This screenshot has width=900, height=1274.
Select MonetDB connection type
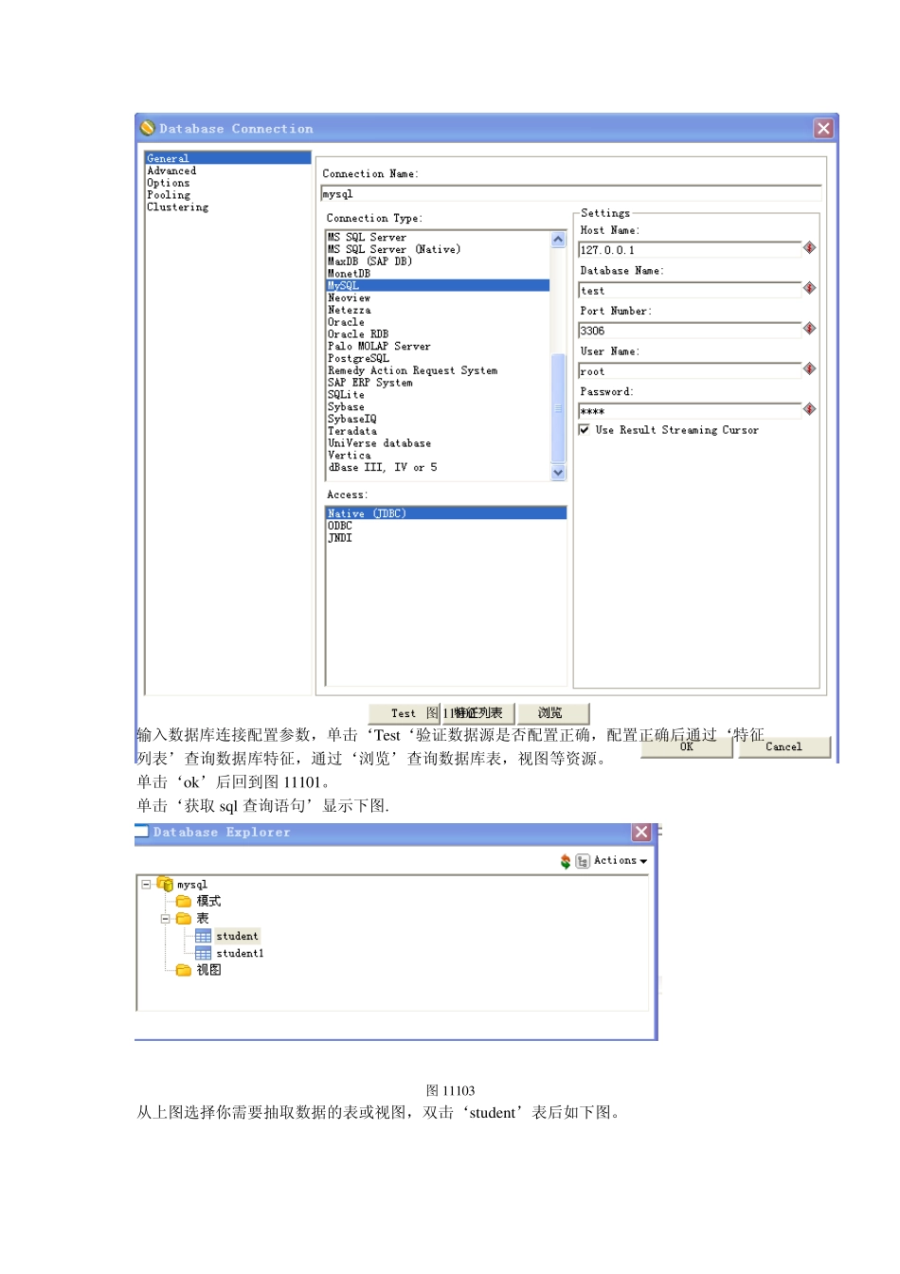click(x=349, y=274)
